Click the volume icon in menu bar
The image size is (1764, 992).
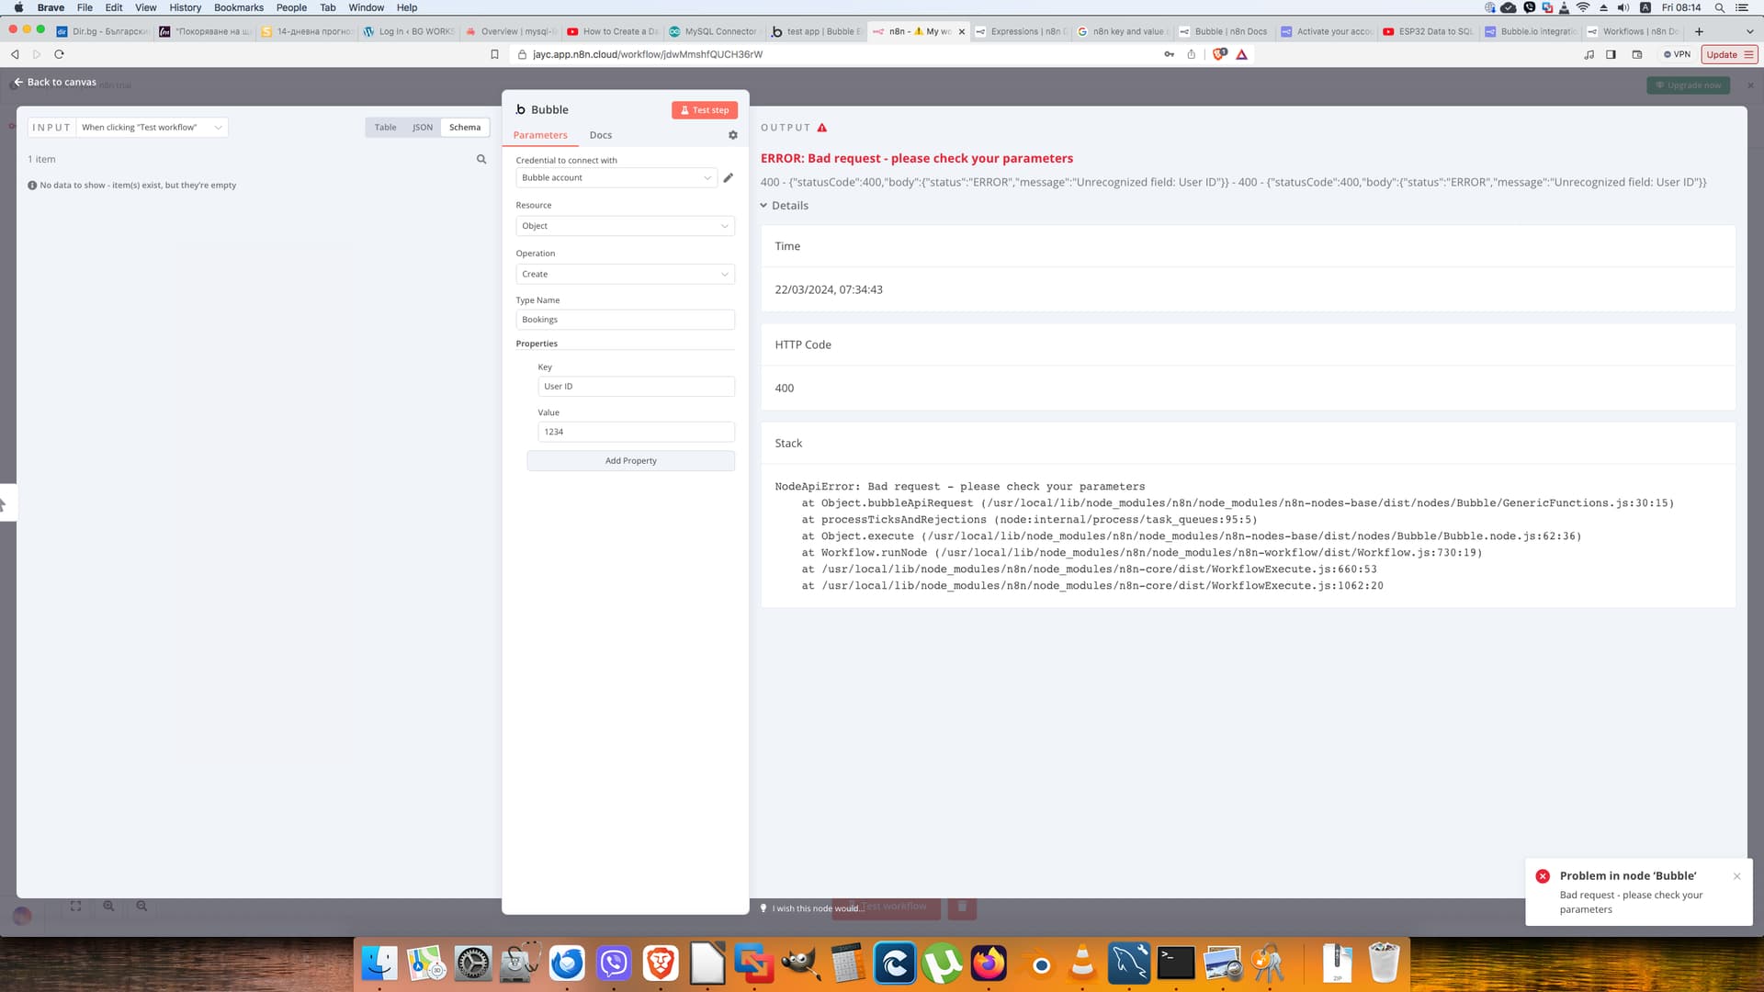tap(1623, 7)
